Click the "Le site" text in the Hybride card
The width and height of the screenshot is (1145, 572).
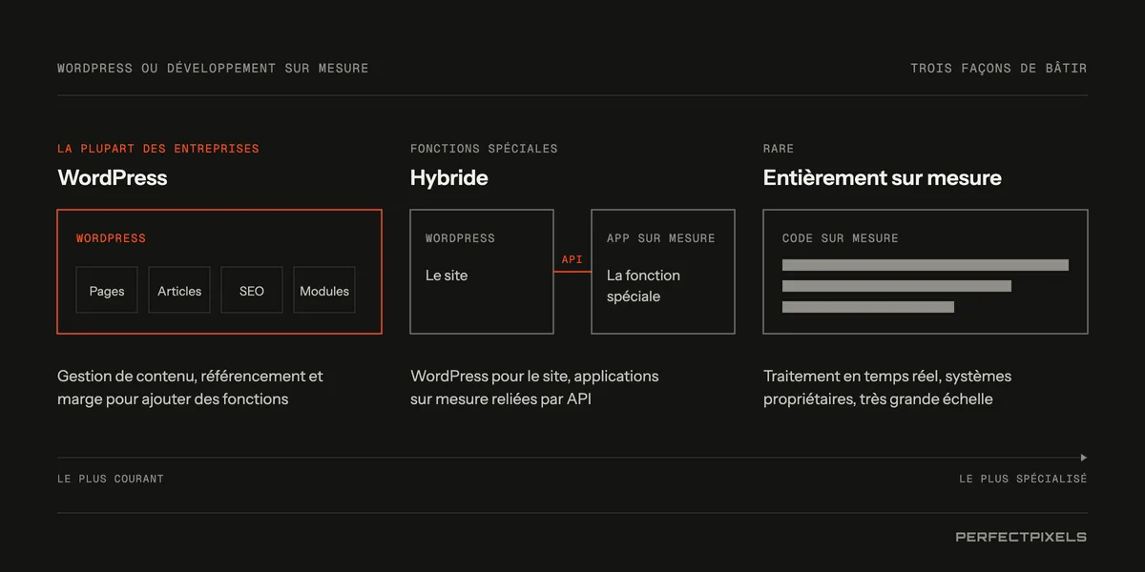tap(447, 276)
